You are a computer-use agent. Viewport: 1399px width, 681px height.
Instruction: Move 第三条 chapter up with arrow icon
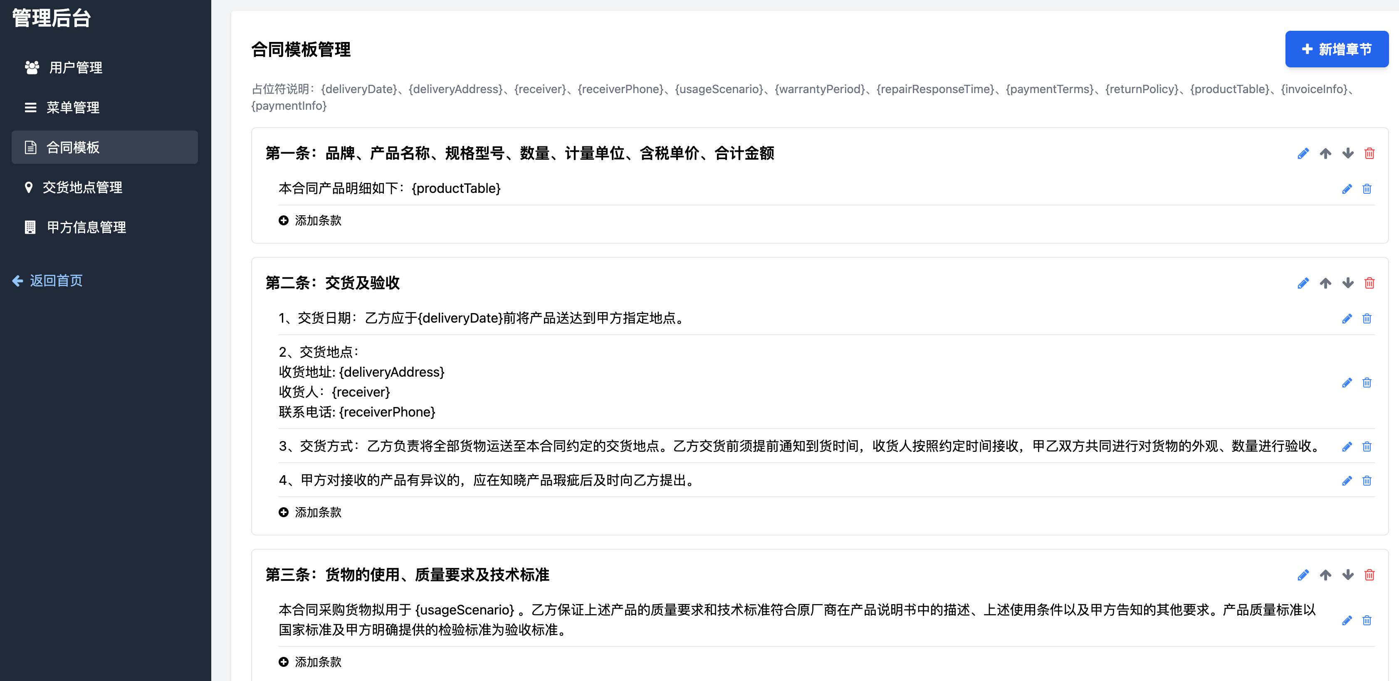click(1326, 575)
